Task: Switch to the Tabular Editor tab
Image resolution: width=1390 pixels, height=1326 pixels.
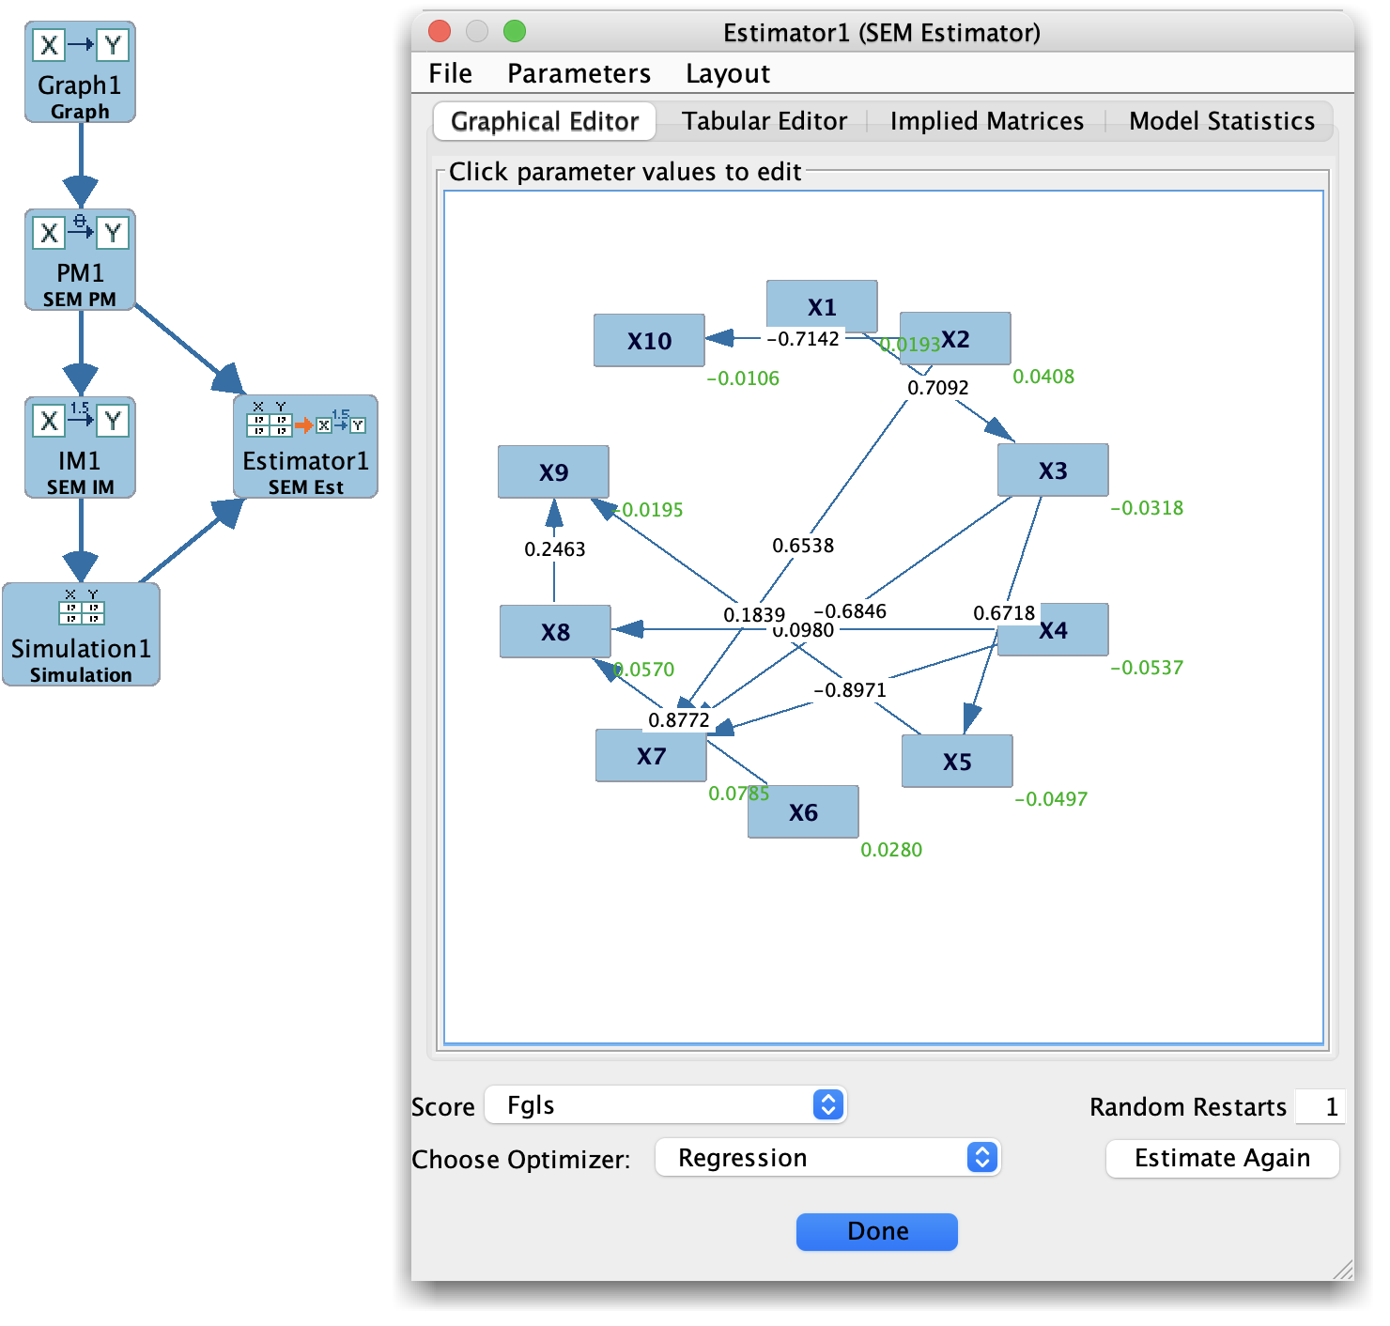Action: tap(764, 121)
